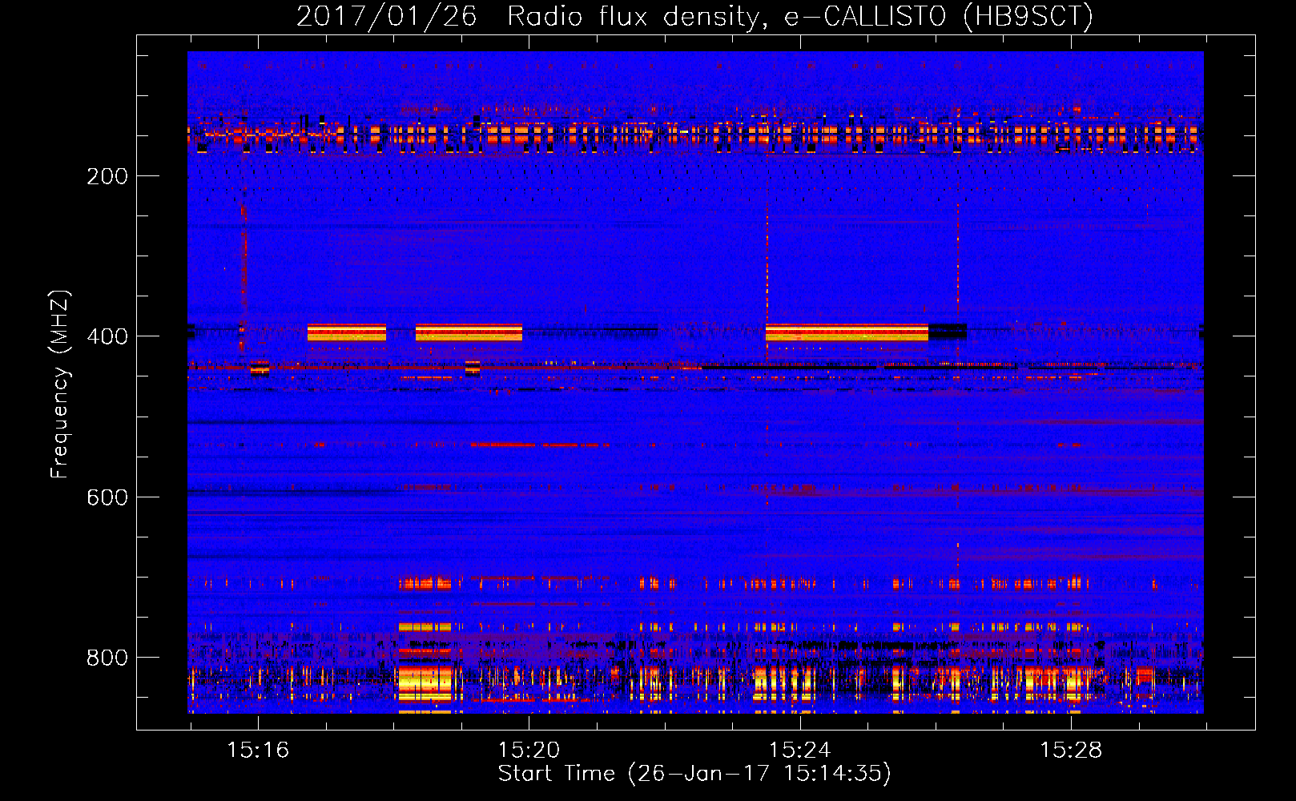Screen dimensions: 1296x801
Task: Click the 600 frequency tick label
Action: [107, 497]
